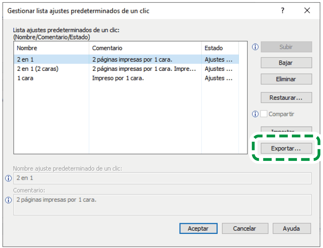The height and width of the screenshot is (248, 323).
Task: Click the Estado column header
Action: (x=219, y=48)
